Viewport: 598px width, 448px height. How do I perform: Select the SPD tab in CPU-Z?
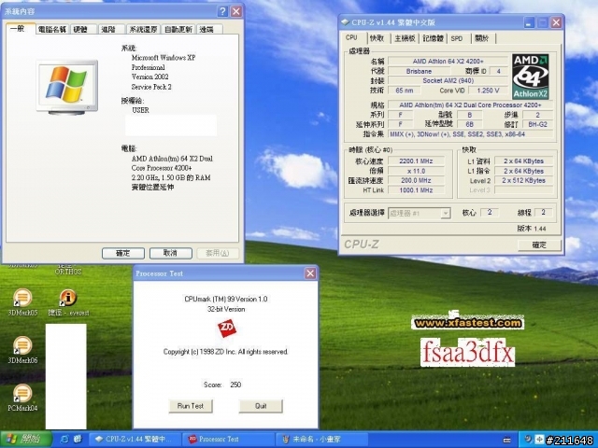[x=457, y=38]
